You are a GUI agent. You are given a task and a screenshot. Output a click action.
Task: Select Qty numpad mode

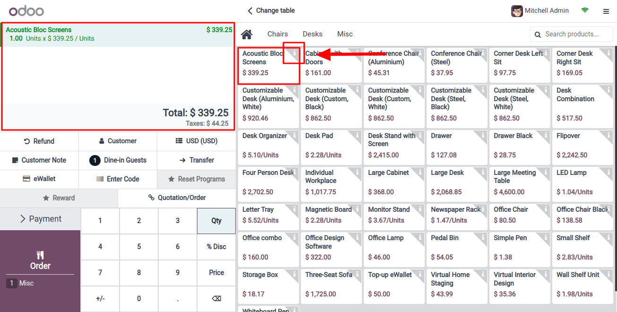tap(216, 221)
